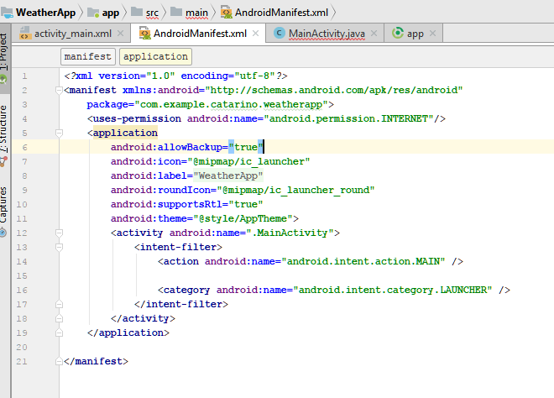The width and height of the screenshot is (554, 398).
Task: Click the manifest file icon in breadcrumb
Action: coord(226,13)
